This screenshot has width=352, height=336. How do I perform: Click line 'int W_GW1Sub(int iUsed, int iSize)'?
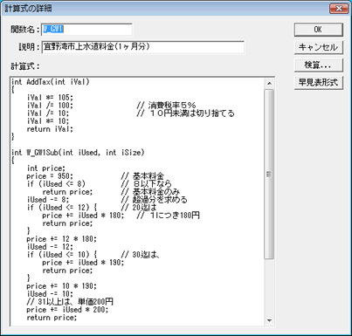[78, 153]
